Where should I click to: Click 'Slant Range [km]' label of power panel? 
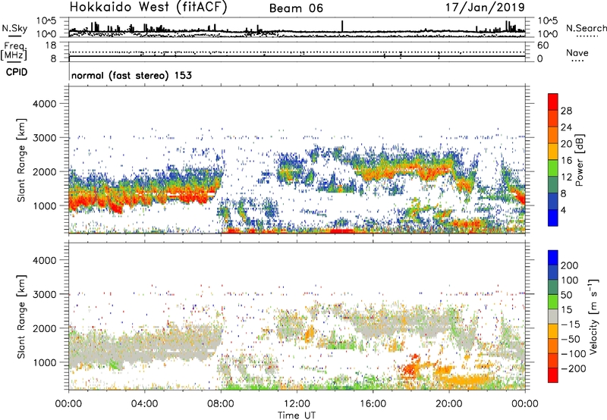pyautogui.click(x=22, y=160)
